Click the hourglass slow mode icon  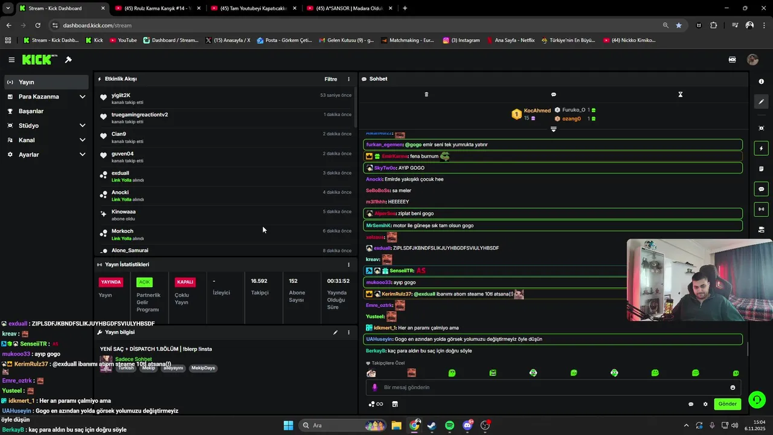pos(680,94)
